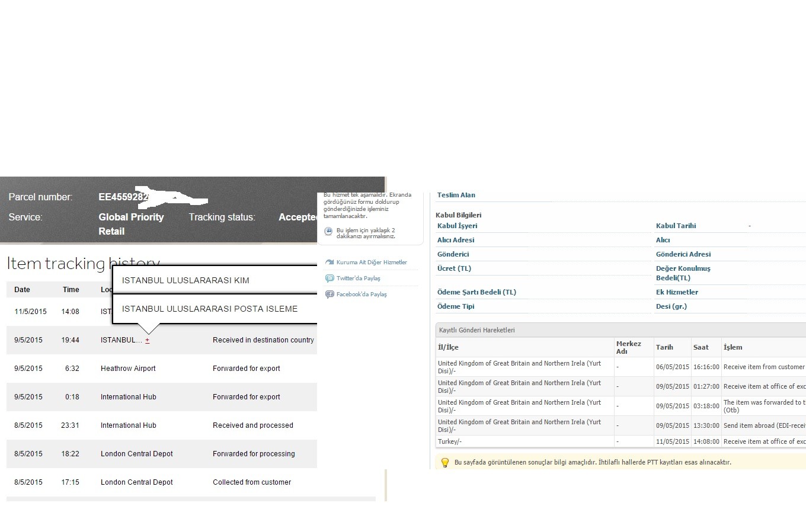806x509 pixels.
Task: Click the 'Teslim Alan' field label
Action: (x=456, y=195)
